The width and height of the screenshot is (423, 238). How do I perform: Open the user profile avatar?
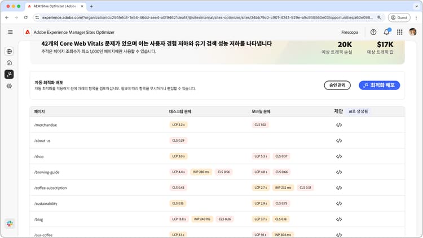[x=412, y=32]
